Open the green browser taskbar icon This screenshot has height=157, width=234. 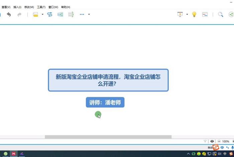point(6,154)
